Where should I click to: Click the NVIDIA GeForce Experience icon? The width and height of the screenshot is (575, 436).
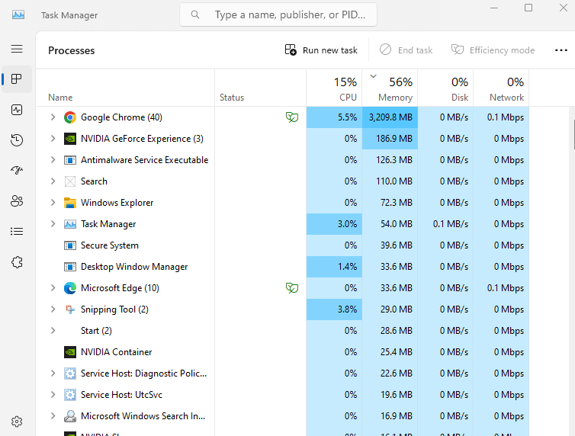pos(70,139)
